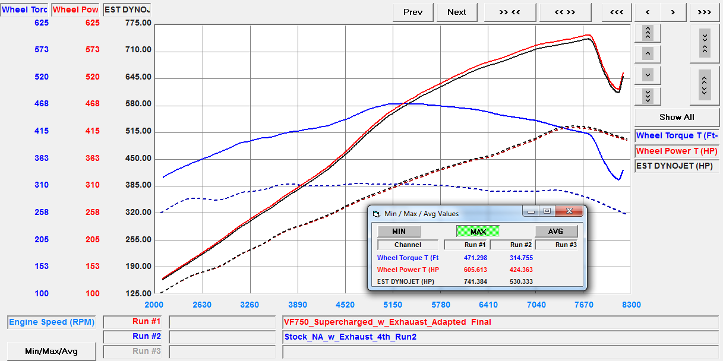This screenshot has width=723, height=361.
Task: Select Wheel Power T (HP) in right legend
Action: [677, 151]
